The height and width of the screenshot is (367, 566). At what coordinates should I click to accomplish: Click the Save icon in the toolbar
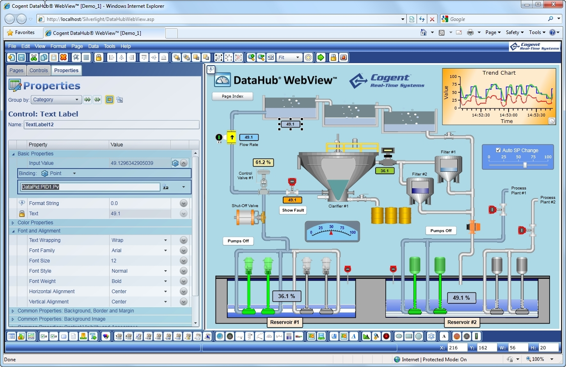point(21,57)
